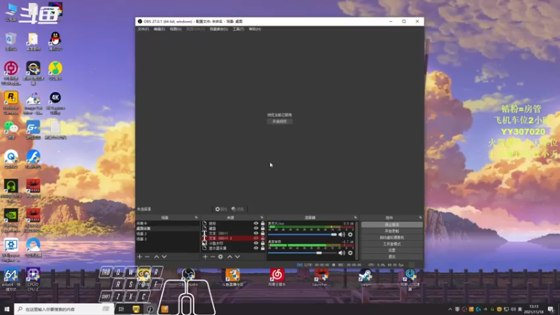Image resolution: width=560 pixels, height=315 pixels.
Task: Open the Steam desktop shortcut
Action: (365, 277)
